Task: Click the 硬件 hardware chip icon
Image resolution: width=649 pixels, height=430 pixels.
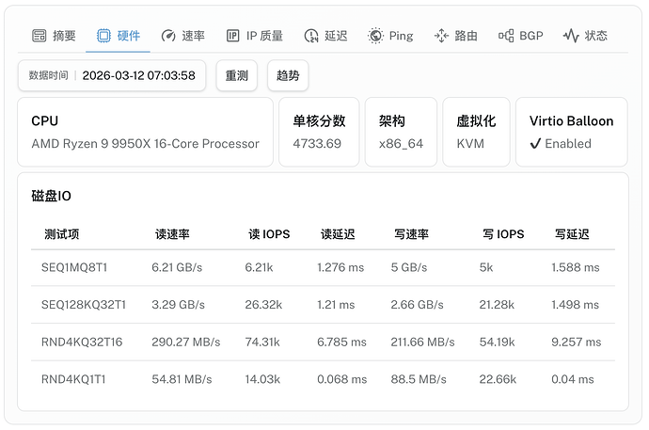Action: click(103, 36)
